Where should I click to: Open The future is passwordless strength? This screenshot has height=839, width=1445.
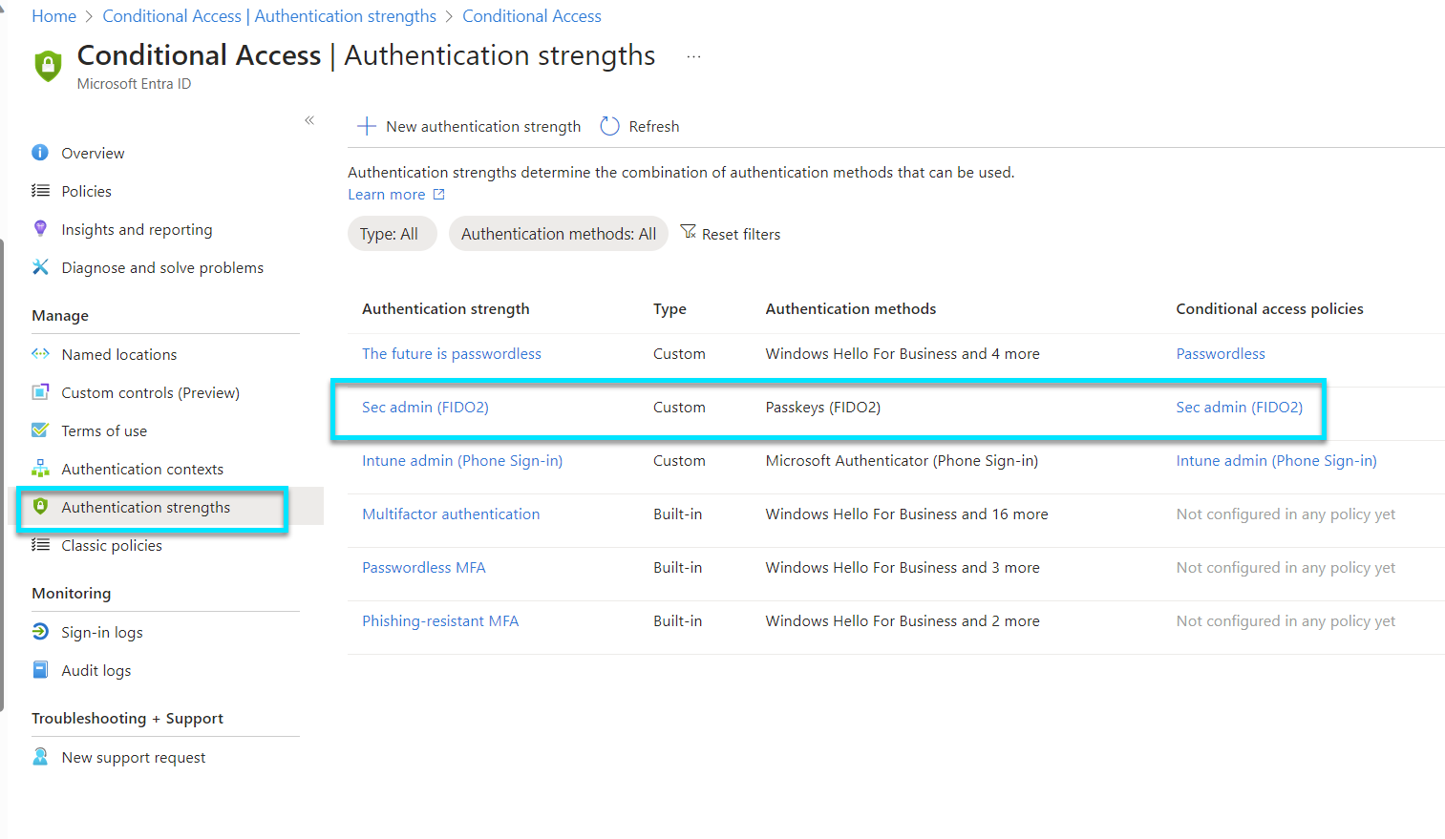pyautogui.click(x=452, y=353)
